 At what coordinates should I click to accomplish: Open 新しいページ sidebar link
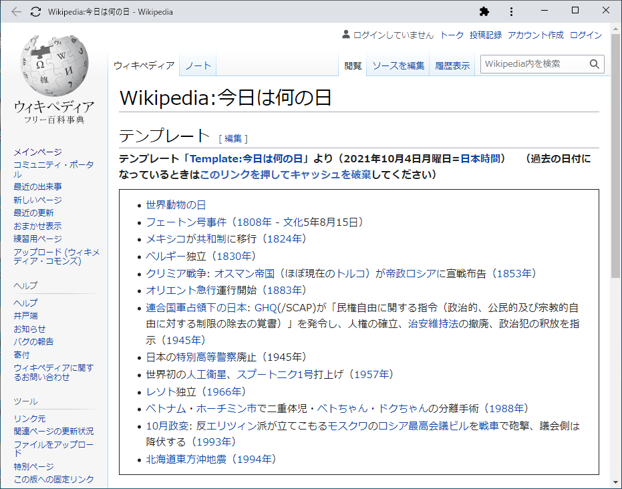point(37,200)
